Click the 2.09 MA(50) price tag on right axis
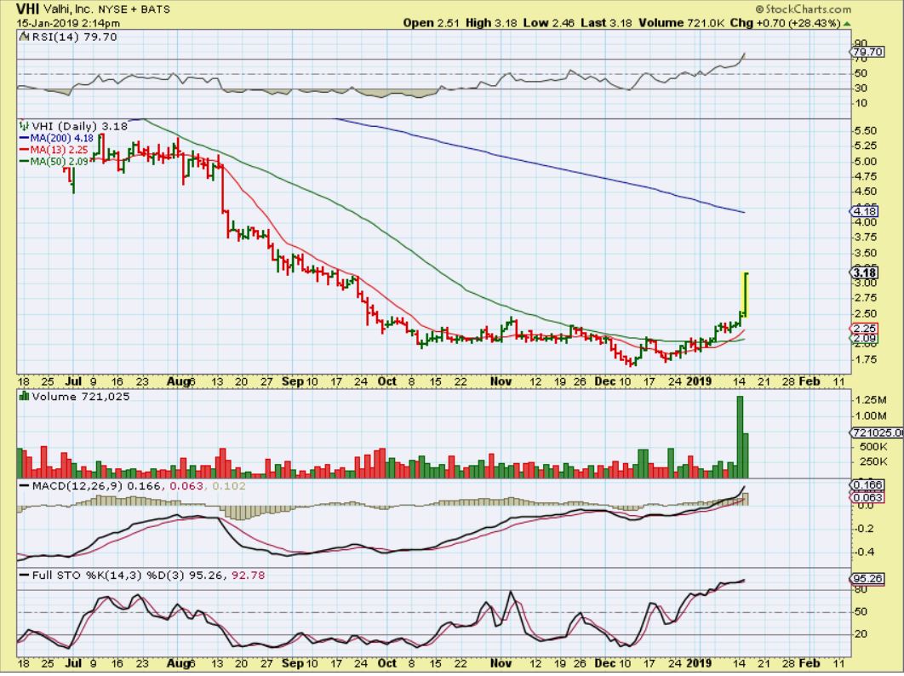 864,339
